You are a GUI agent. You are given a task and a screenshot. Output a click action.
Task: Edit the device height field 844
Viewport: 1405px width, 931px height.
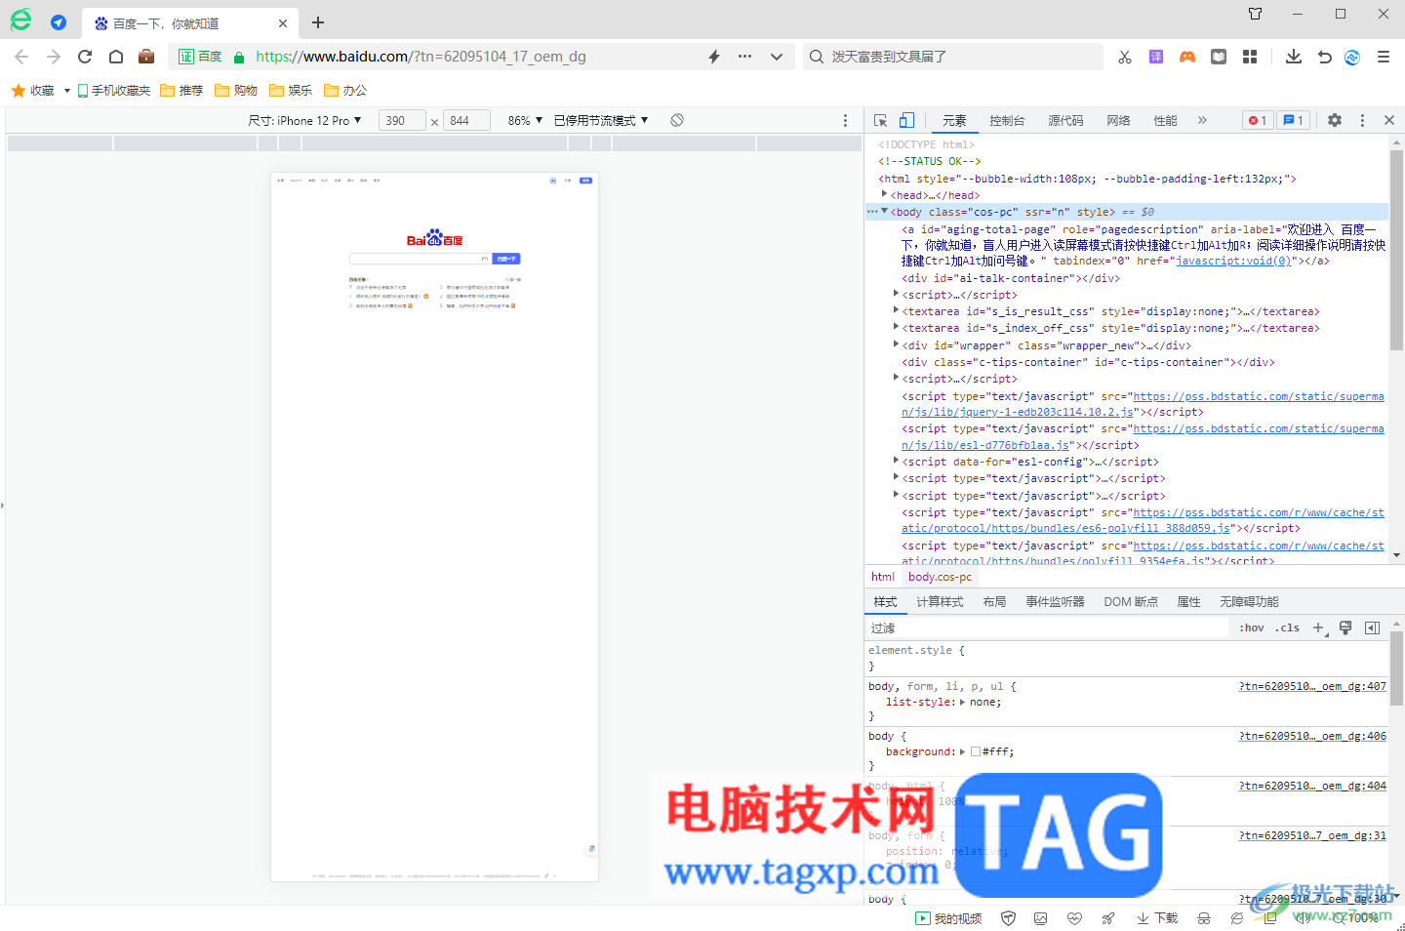[x=467, y=120]
